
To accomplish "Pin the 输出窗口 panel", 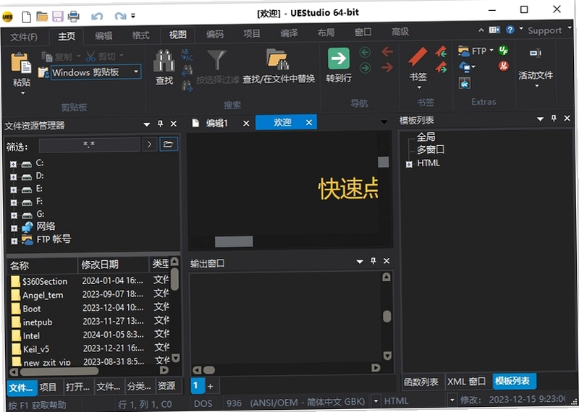I will 373,261.
